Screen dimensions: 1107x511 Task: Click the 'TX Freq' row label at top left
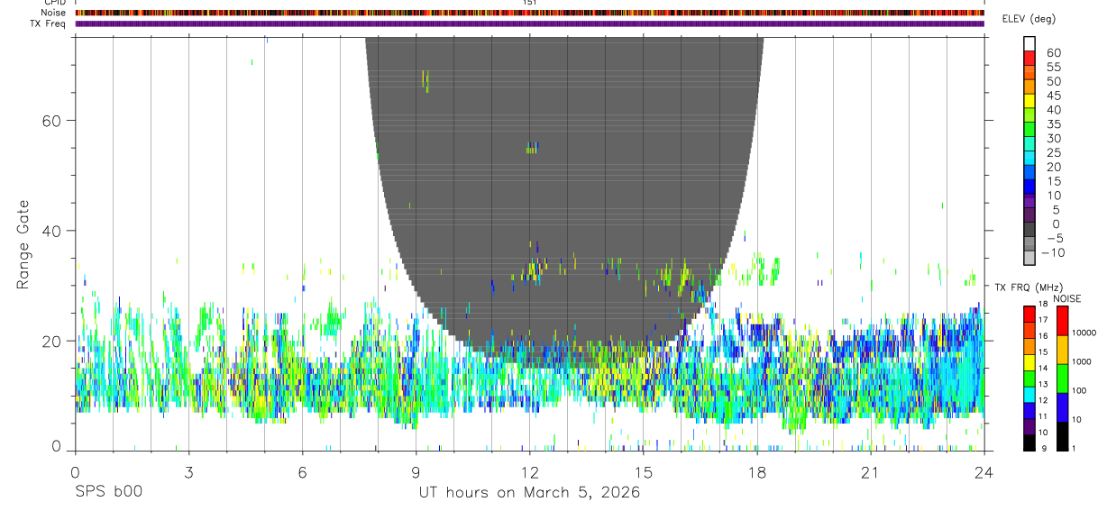(48, 23)
